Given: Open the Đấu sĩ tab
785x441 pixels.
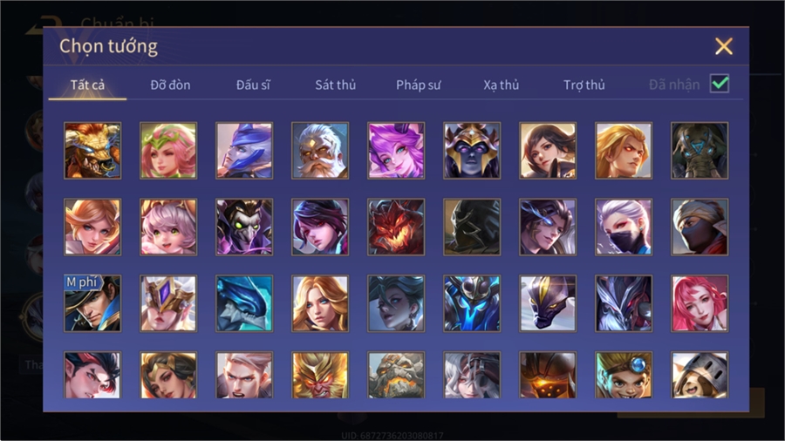Looking at the screenshot, I should (253, 85).
